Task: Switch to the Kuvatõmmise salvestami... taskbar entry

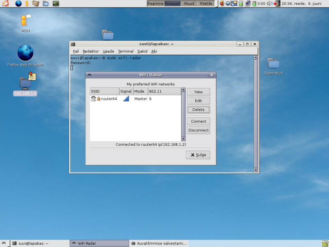Action: coord(159,243)
